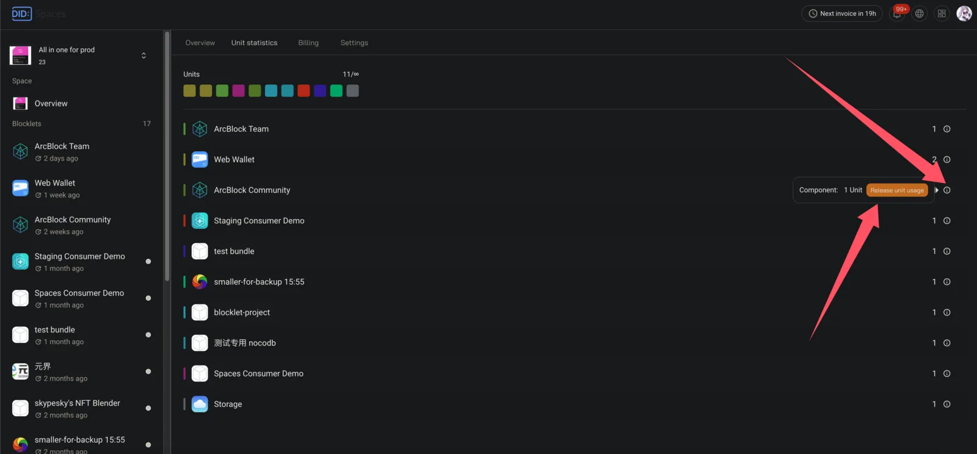Show info for the Staging Consumer Demo row
The image size is (977, 454).
click(x=946, y=220)
